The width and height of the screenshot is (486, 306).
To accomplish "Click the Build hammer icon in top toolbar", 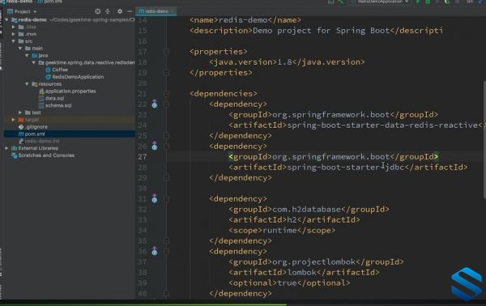I will coord(341,2).
